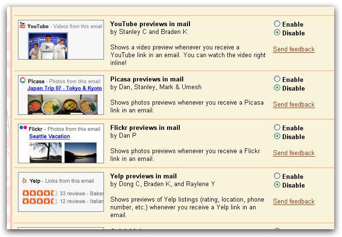342x237 pixels.
Task: Click the Picasa pinwheel icon
Action: click(23, 80)
